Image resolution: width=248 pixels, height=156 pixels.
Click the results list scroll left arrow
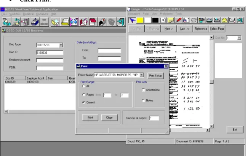tap(6, 111)
